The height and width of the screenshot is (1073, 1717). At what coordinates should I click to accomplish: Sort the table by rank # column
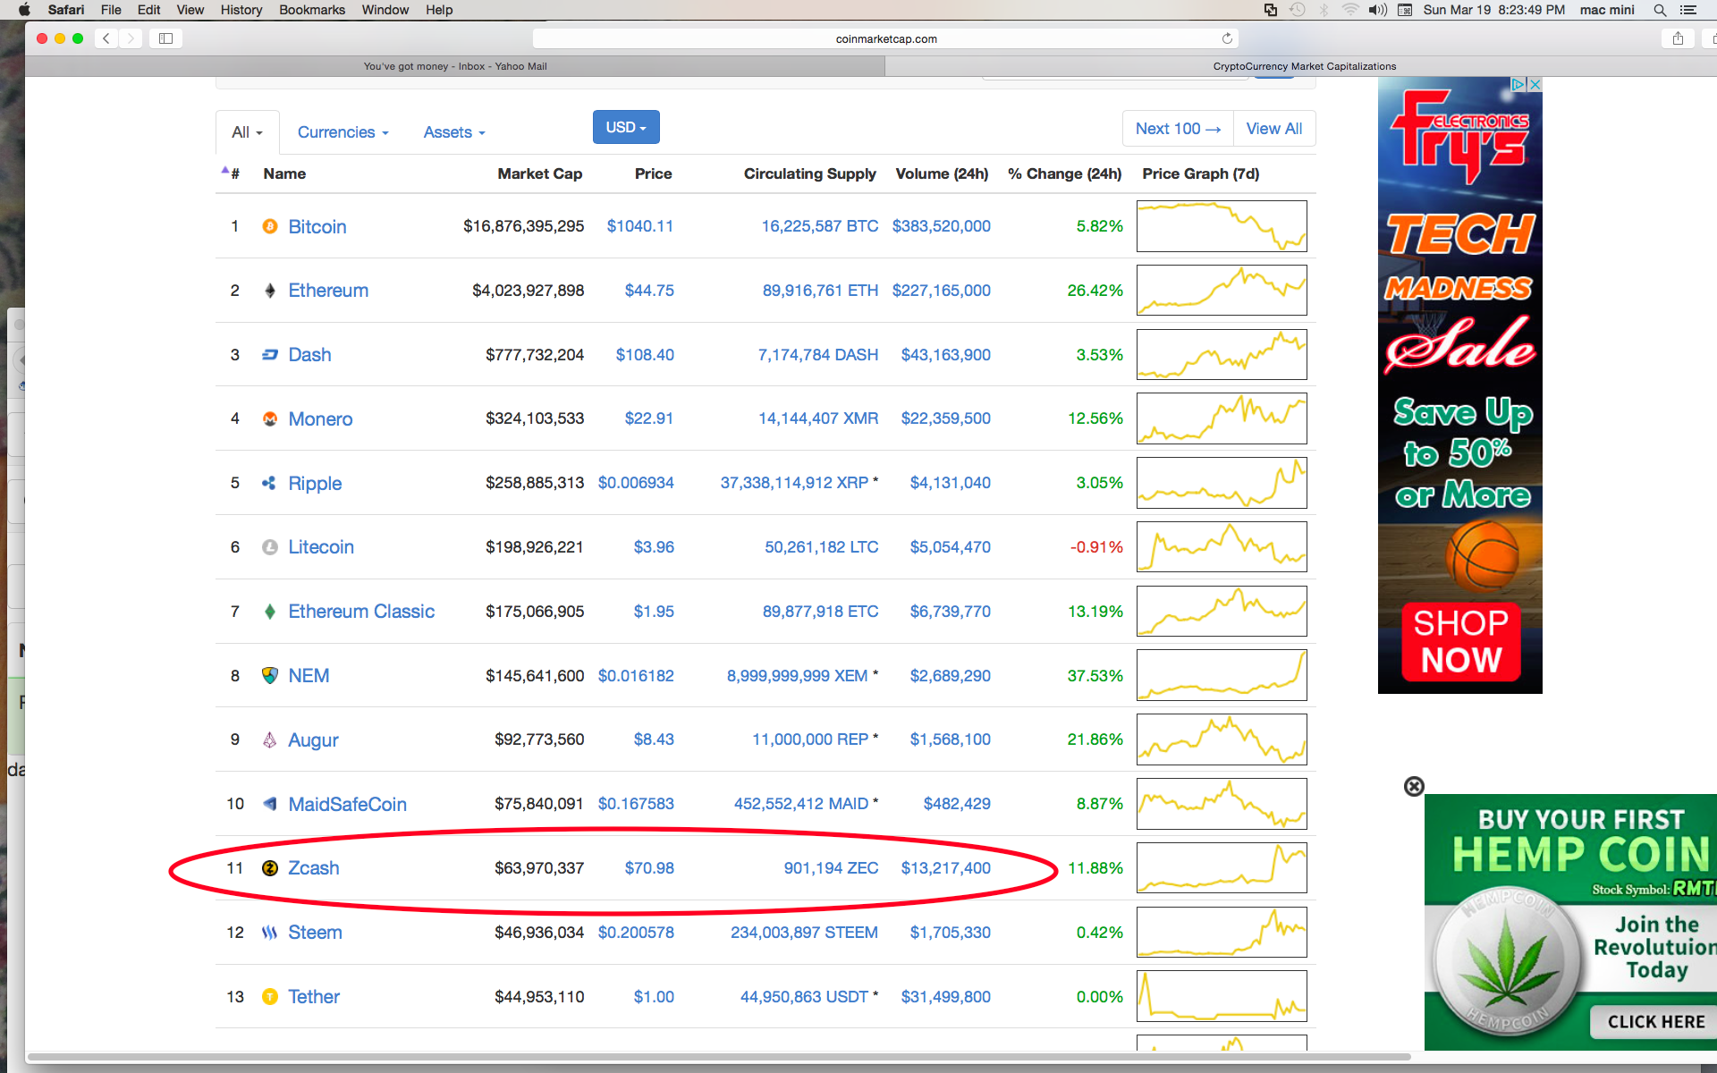click(234, 173)
